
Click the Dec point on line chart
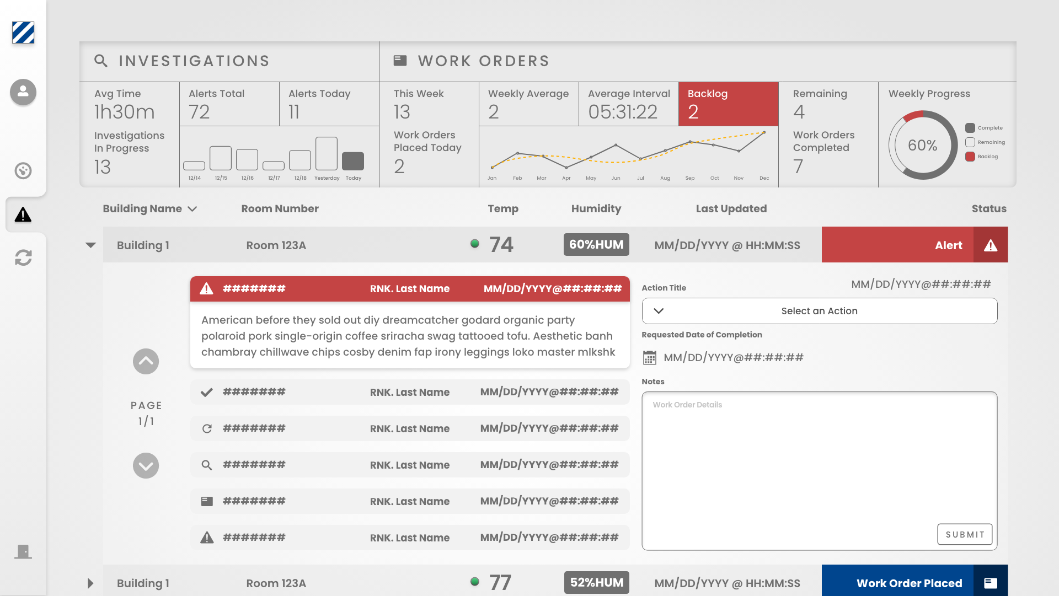pos(764,132)
